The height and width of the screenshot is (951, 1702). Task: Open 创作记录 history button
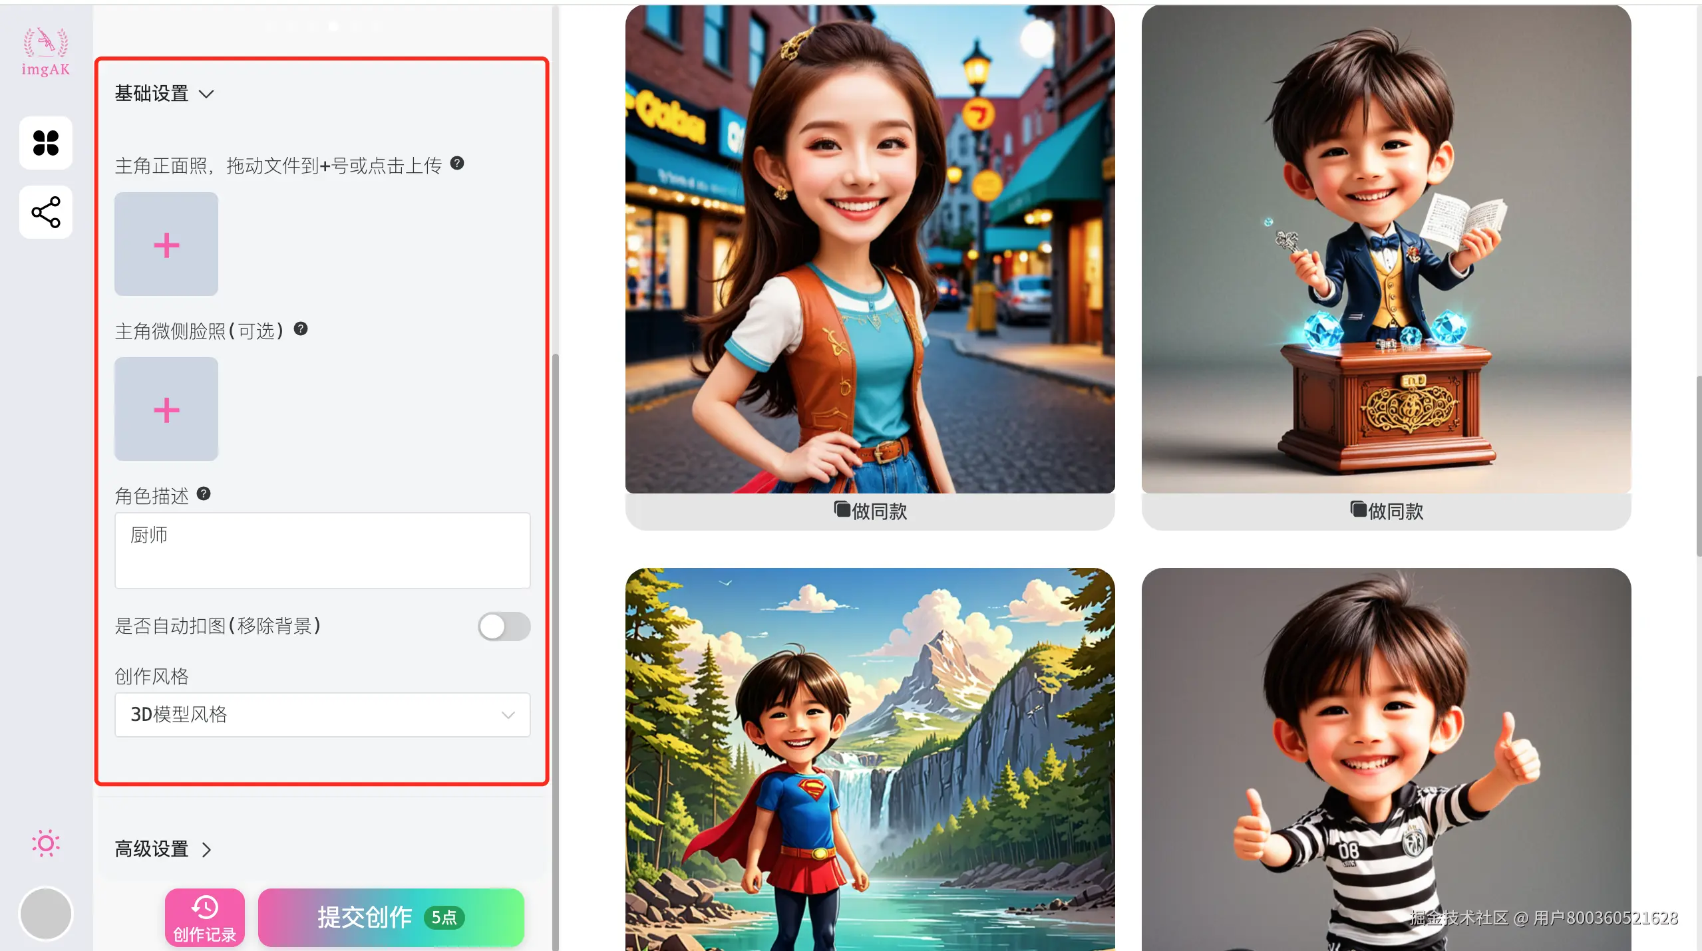pos(205,918)
